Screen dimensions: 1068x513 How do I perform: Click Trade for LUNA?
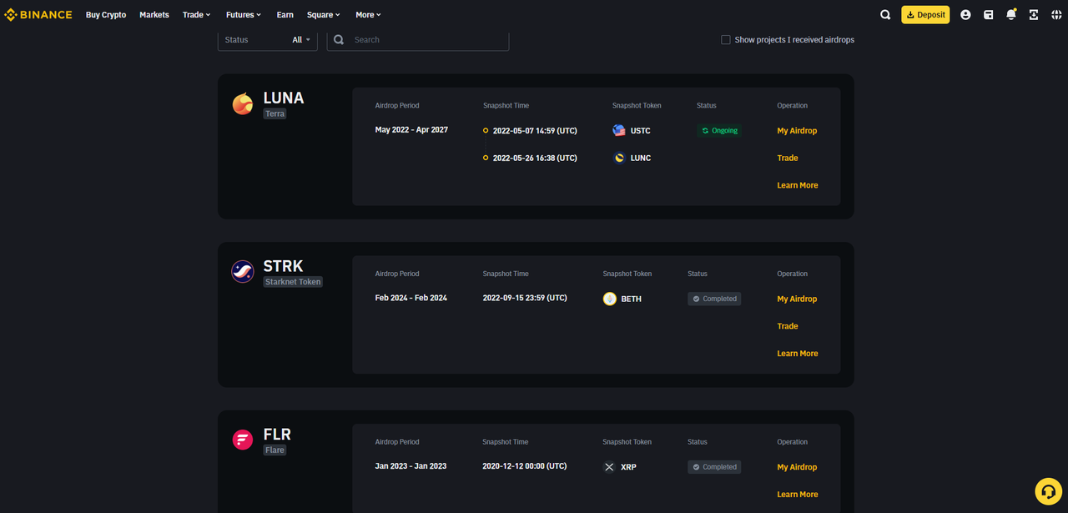pyautogui.click(x=788, y=158)
